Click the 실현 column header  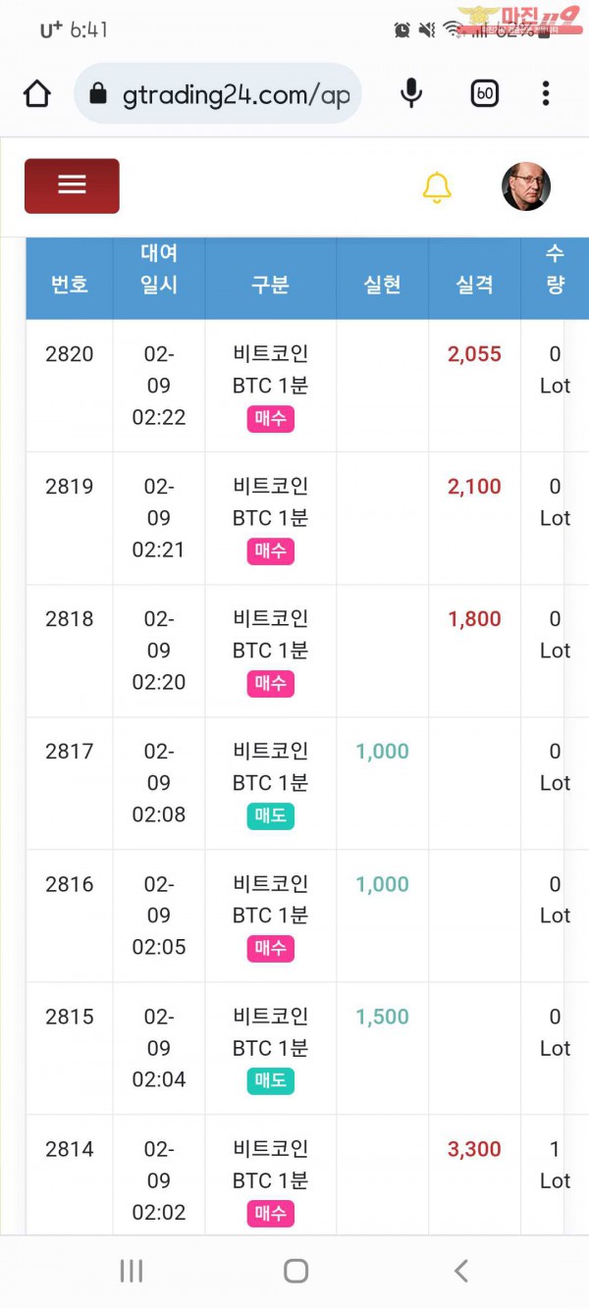click(382, 285)
